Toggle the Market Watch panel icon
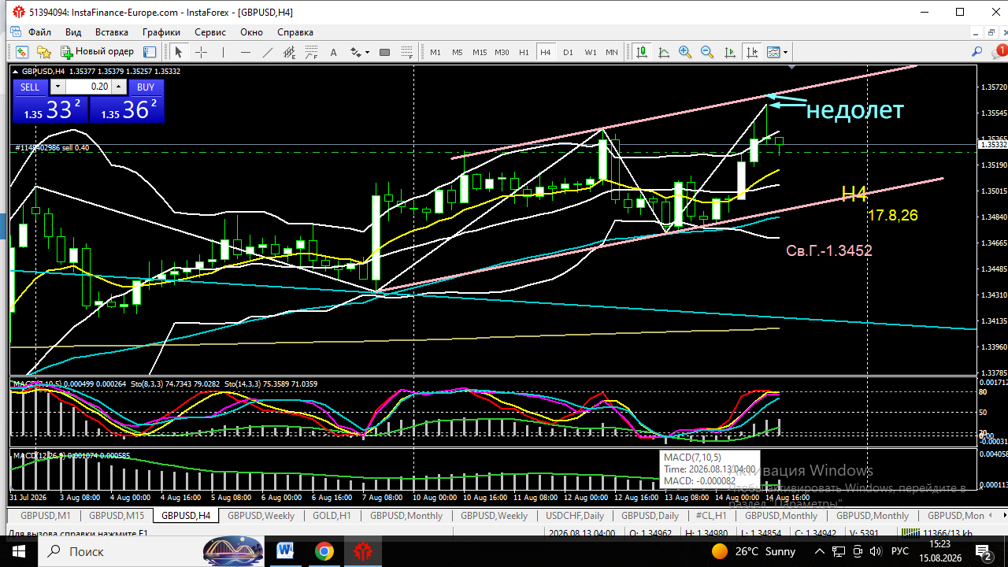 coord(150,52)
